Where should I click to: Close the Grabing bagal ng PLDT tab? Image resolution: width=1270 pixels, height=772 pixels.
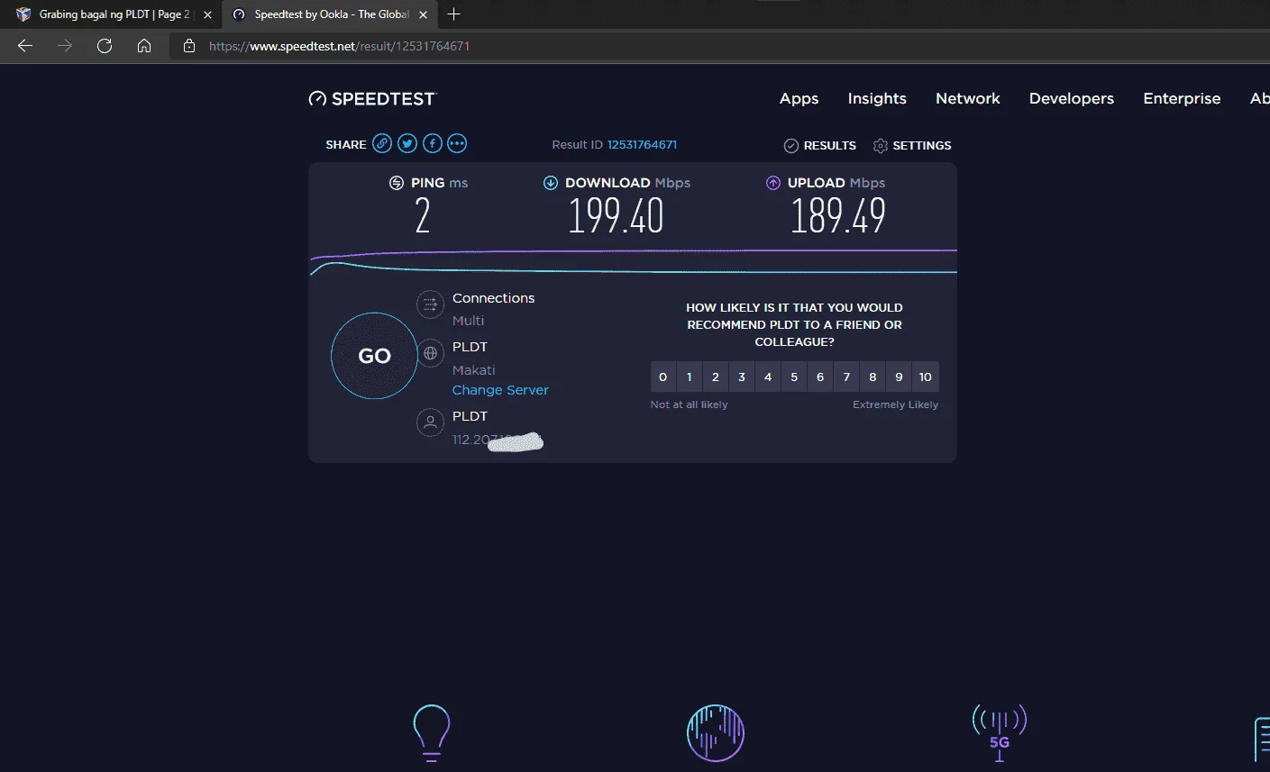(207, 14)
